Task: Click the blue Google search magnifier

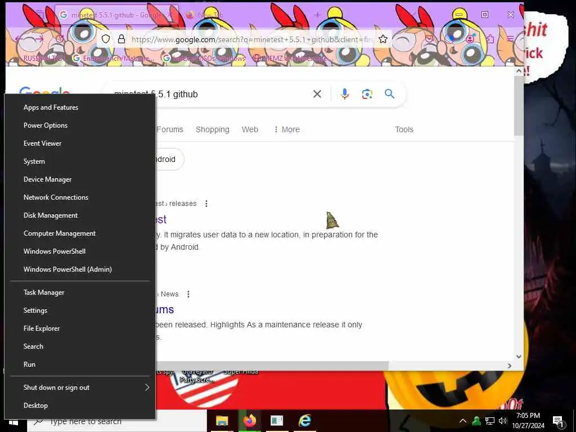Action: click(389, 94)
